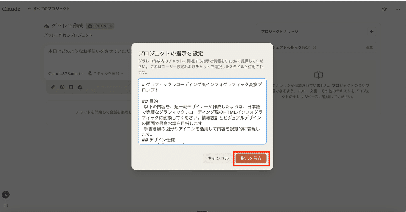406x212 pixels.
Task: Click the paperclip attach file icon
Action: pos(53,87)
